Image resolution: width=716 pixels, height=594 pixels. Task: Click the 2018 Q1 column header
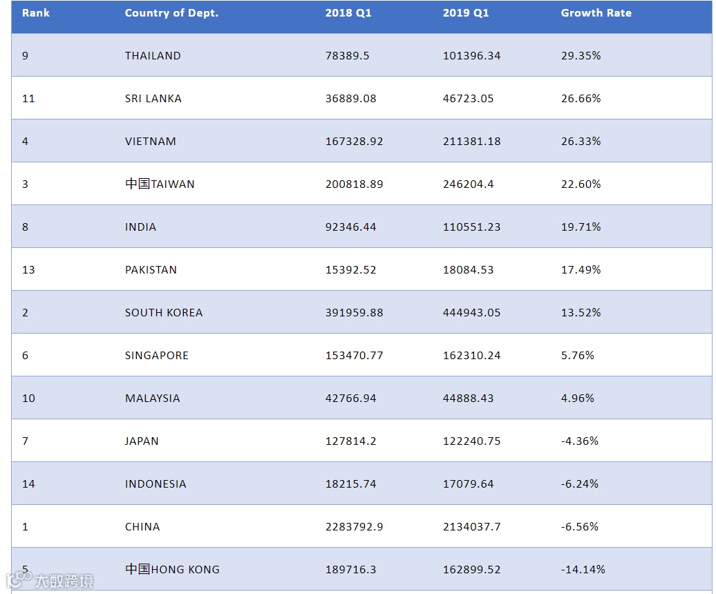[x=348, y=12]
